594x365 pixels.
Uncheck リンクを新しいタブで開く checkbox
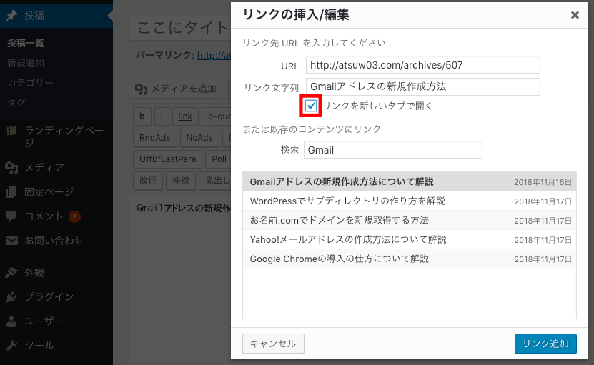(311, 106)
